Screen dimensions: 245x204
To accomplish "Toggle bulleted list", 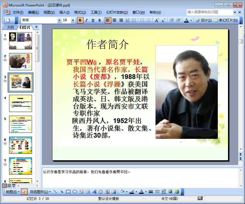I will (x=149, y=20).
